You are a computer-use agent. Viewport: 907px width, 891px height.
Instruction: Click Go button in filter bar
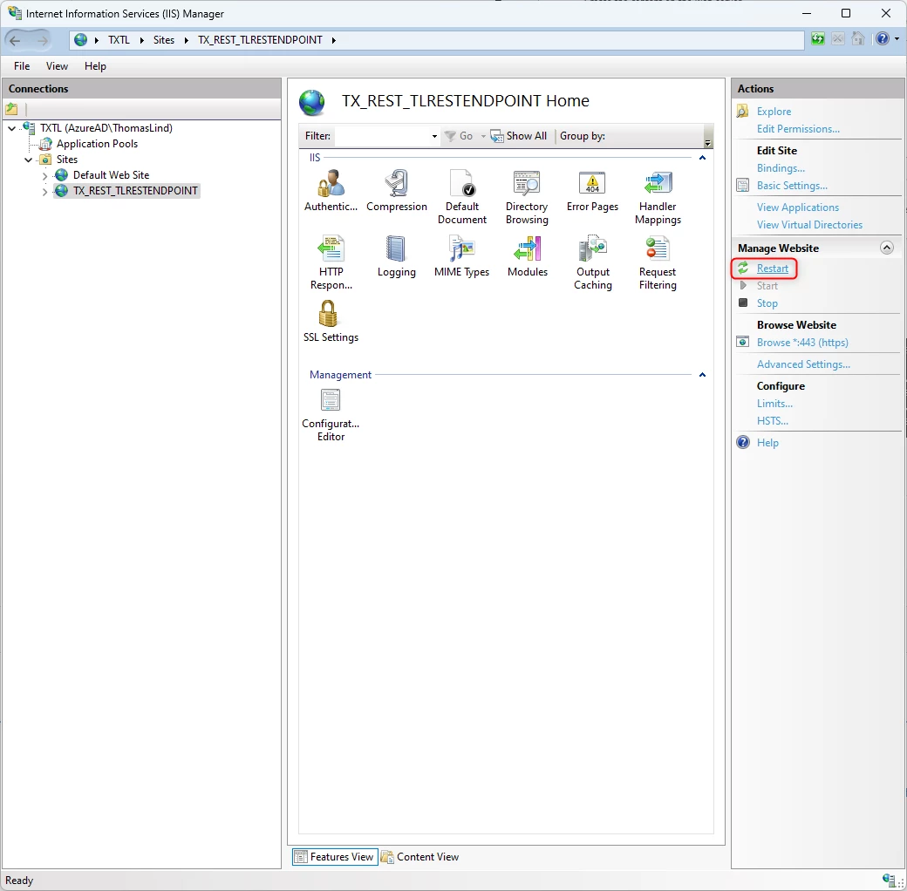pos(458,136)
